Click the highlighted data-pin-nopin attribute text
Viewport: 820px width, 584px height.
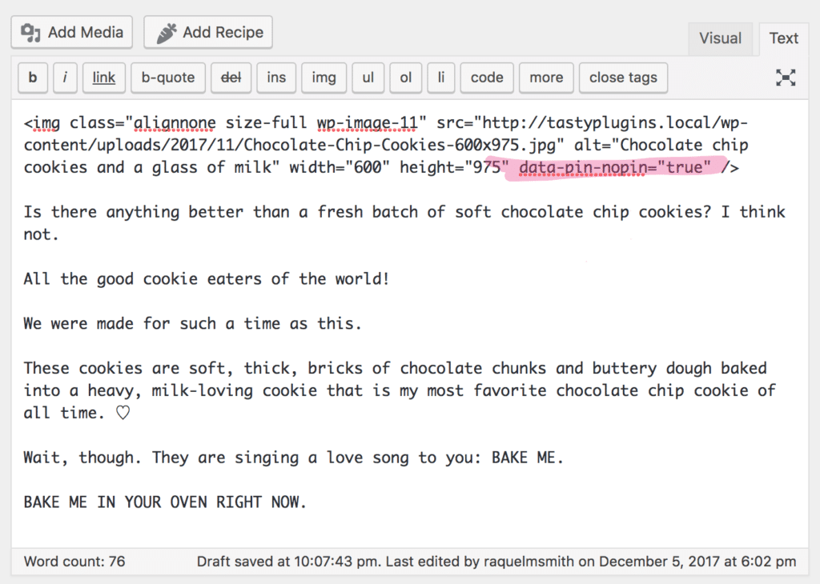coord(615,167)
